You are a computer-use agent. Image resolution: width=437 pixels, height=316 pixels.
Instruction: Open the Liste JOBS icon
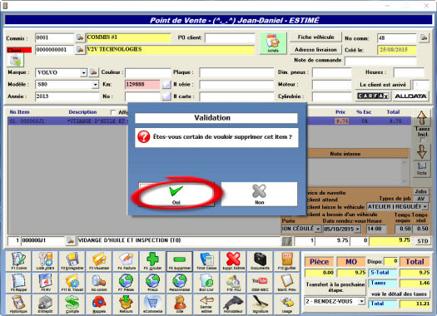pos(46,261)
